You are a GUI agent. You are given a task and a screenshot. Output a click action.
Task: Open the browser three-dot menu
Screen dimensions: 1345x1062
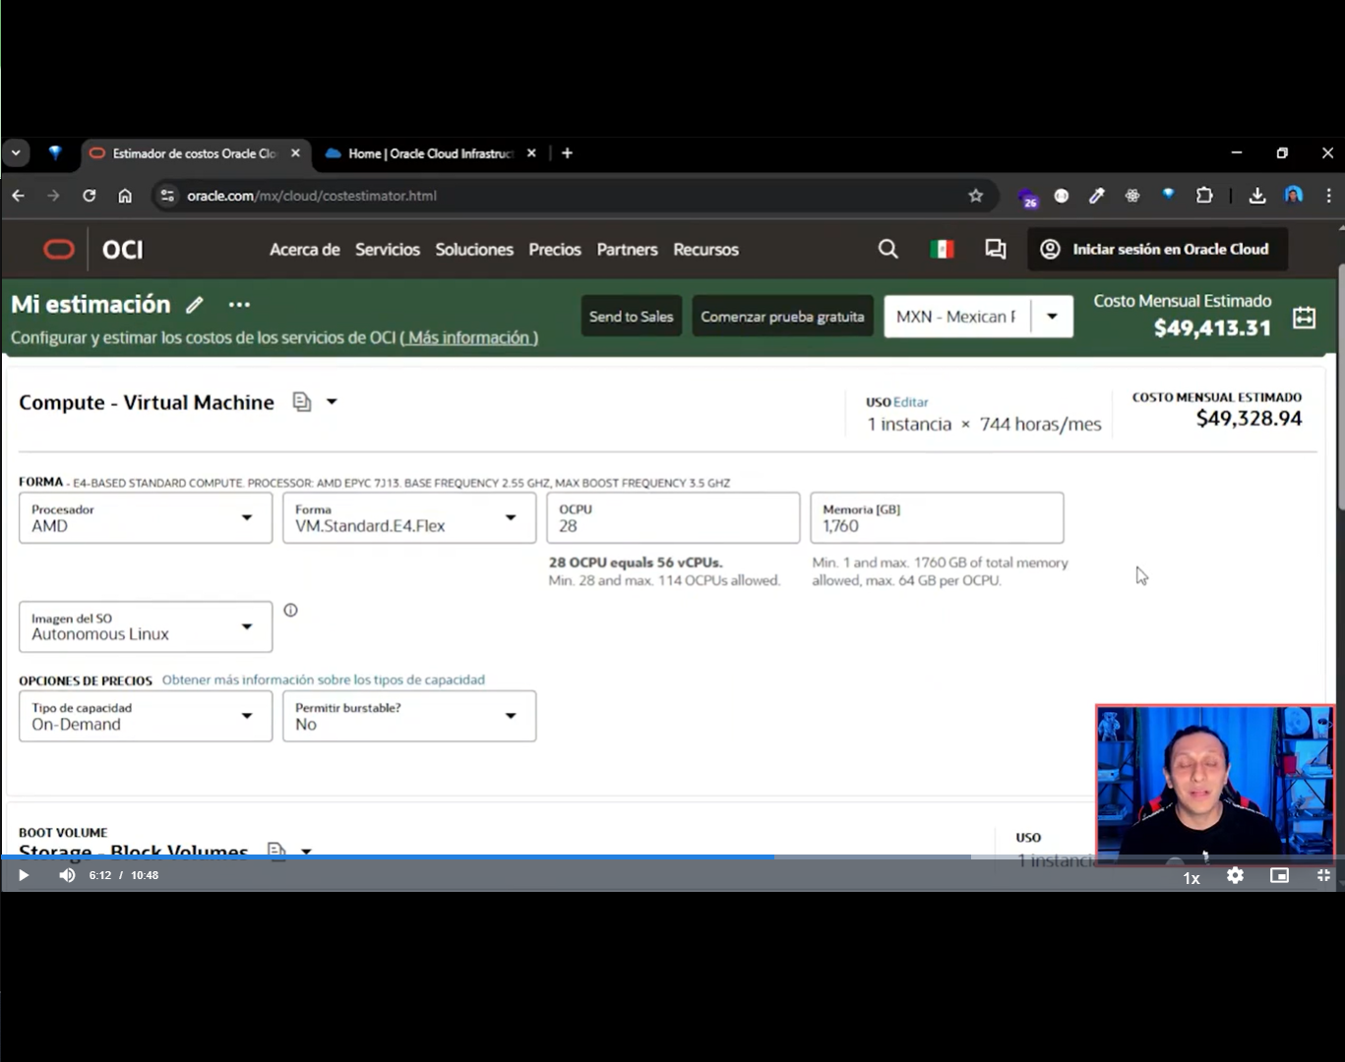[1328, 196]
